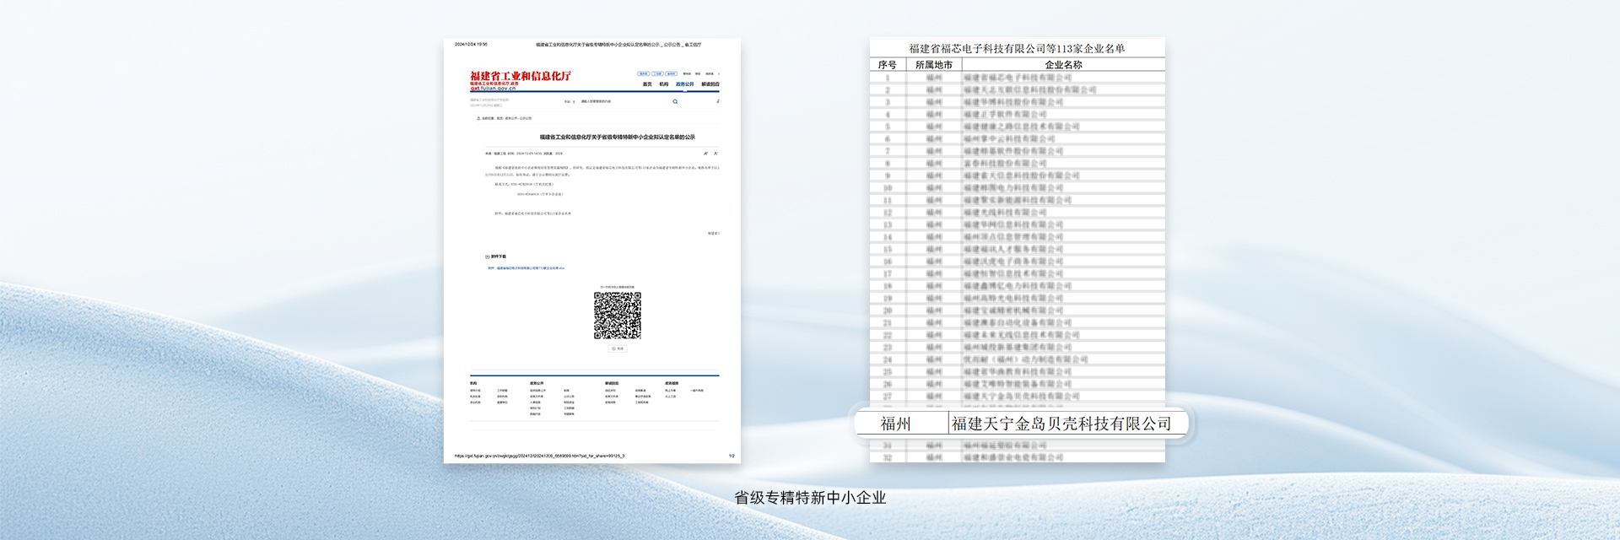Image resolution: width=1620 pixels, height=540 pixels.
Task: Click the blue attachment download link
Action: [x=526, y=268]
